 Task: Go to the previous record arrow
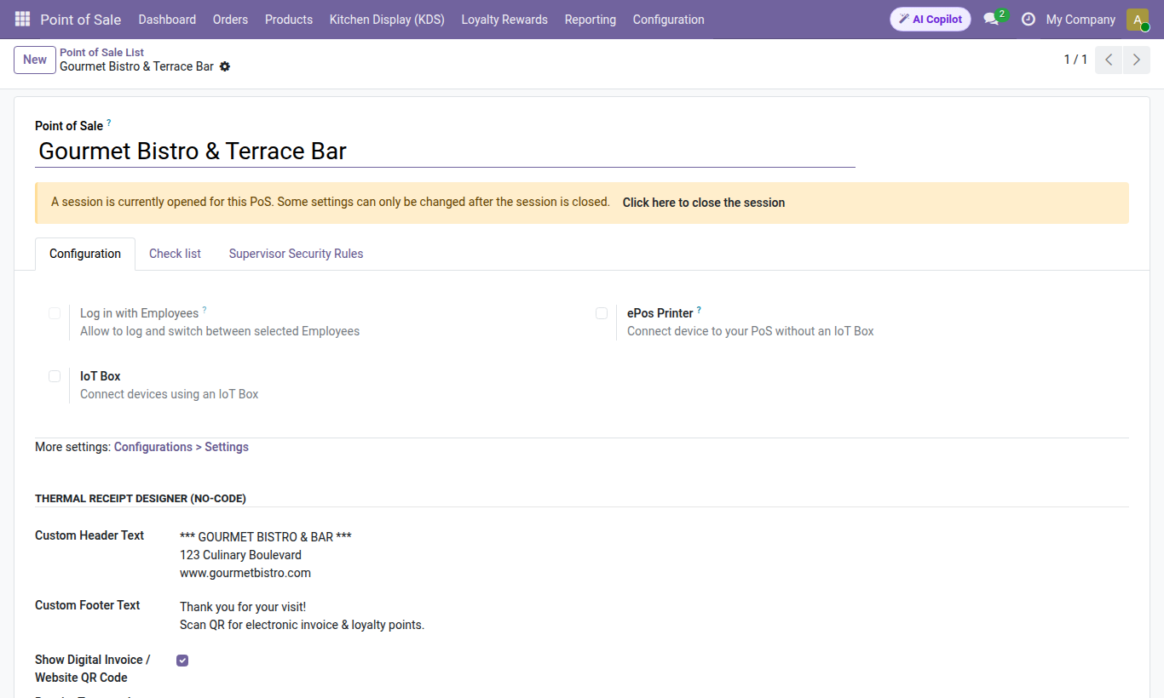(1109, 60)
